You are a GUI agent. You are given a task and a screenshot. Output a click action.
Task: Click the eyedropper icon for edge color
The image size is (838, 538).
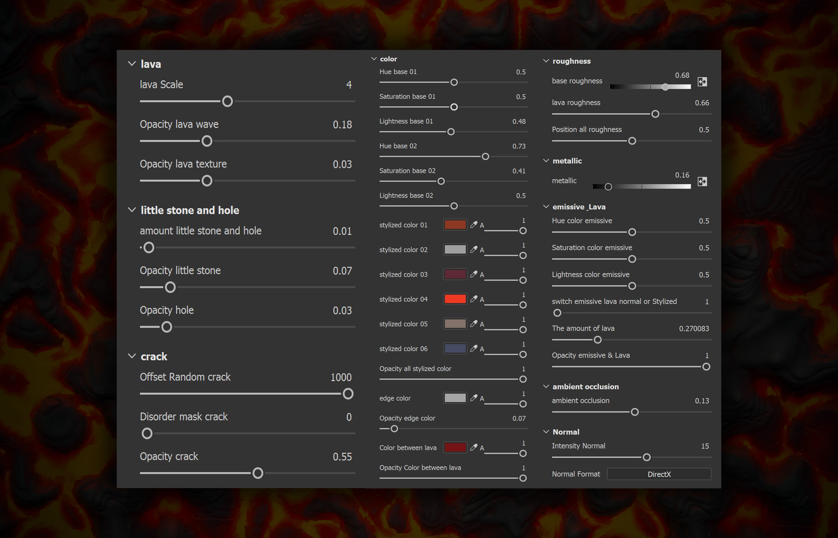click(473, 398)
